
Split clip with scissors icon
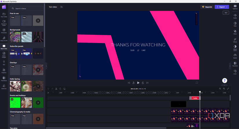[x=56, y=89]
